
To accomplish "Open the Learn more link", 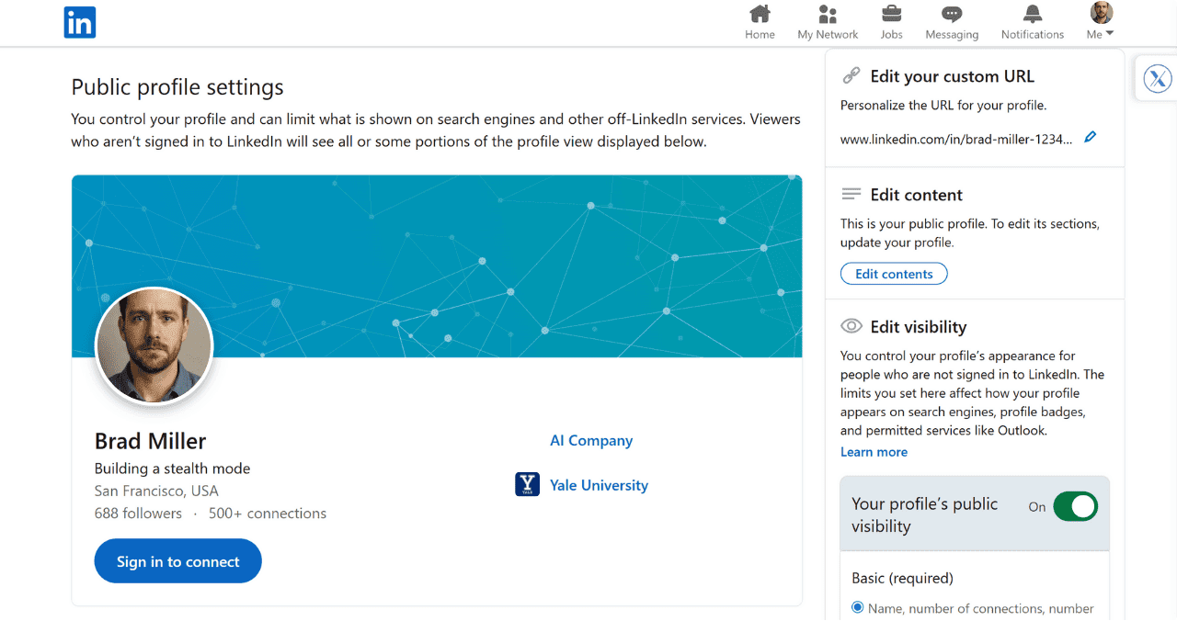I will (873, 451).
